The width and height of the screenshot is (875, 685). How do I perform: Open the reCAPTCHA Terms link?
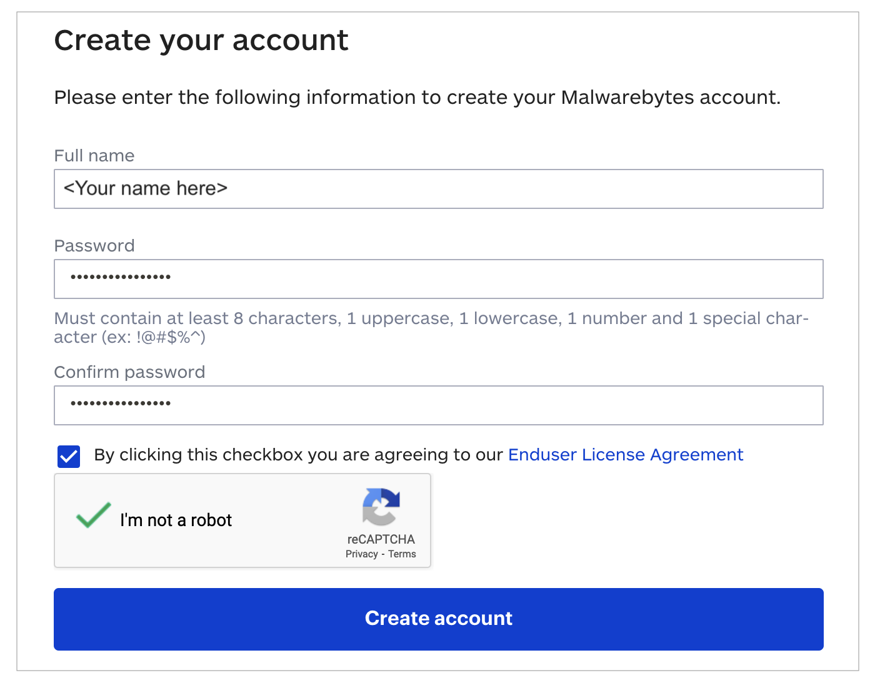click(x=402, y=554)
